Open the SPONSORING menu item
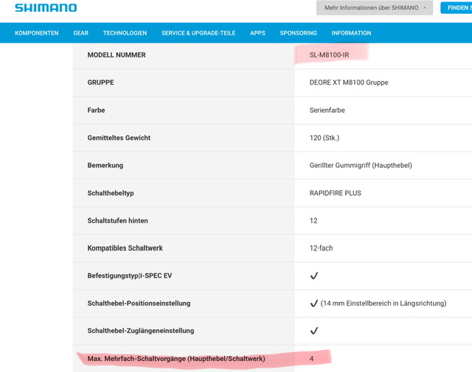The image size is (472, 372). point(298,33)
